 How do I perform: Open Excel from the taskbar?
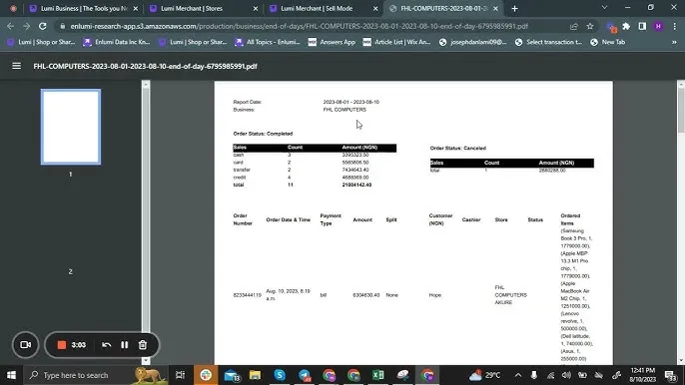pos(378,375)
